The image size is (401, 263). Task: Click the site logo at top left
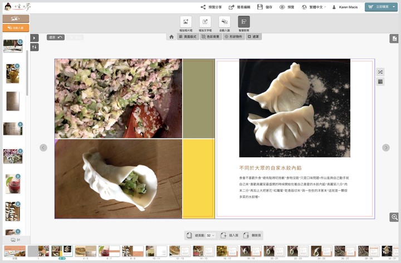point(17,7)
